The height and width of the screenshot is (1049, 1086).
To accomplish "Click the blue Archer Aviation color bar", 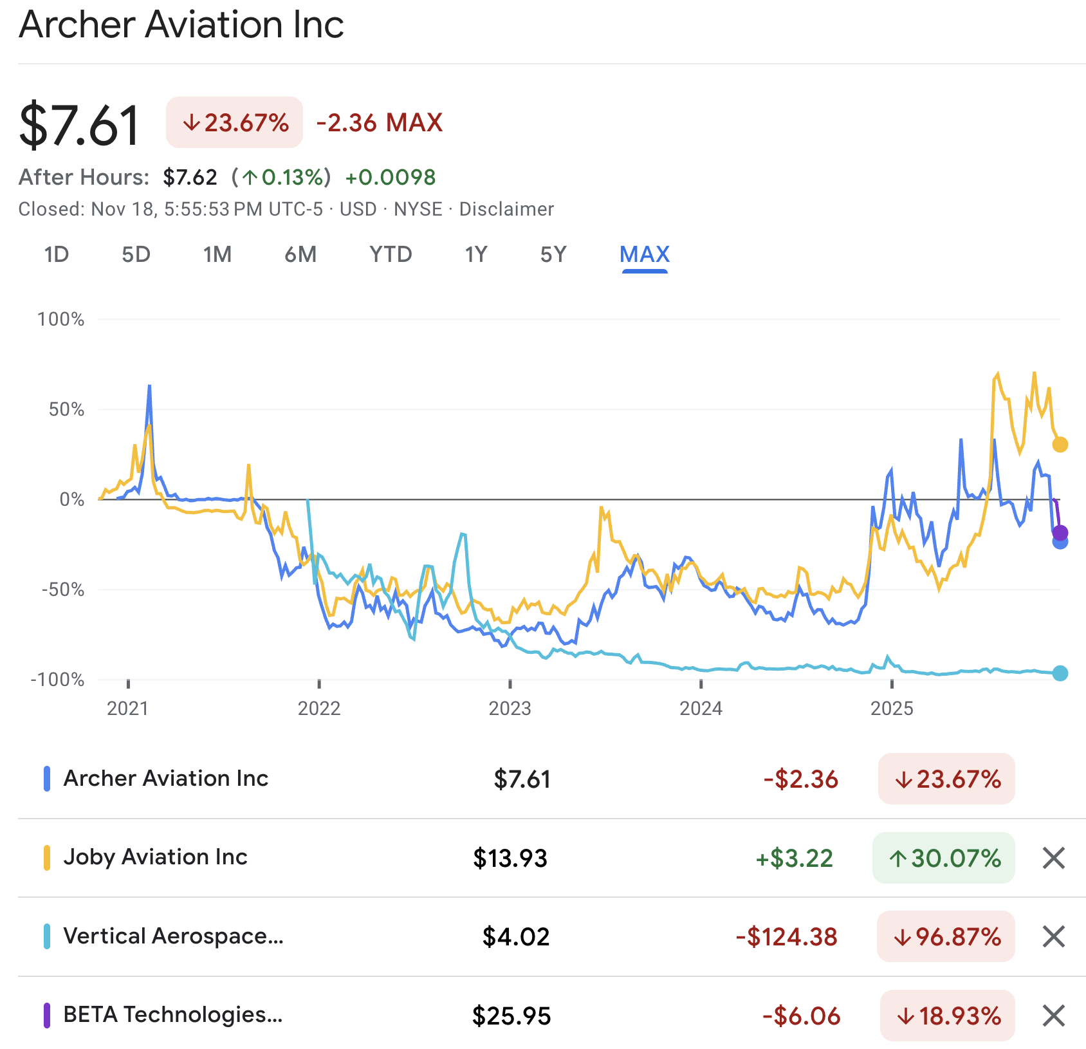I will pos(46,779).
